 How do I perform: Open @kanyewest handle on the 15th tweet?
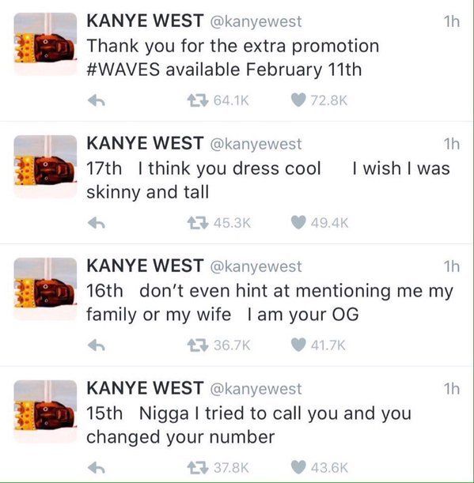256,389
